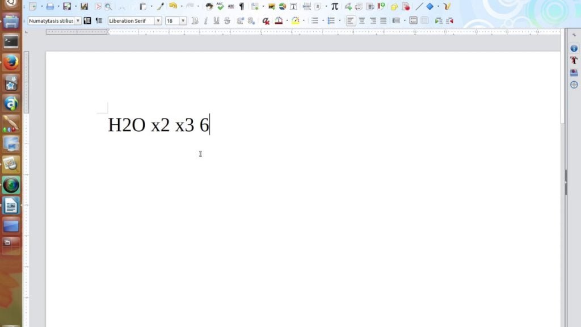Toggle formatting marks pilcrow

pos(242,6)
